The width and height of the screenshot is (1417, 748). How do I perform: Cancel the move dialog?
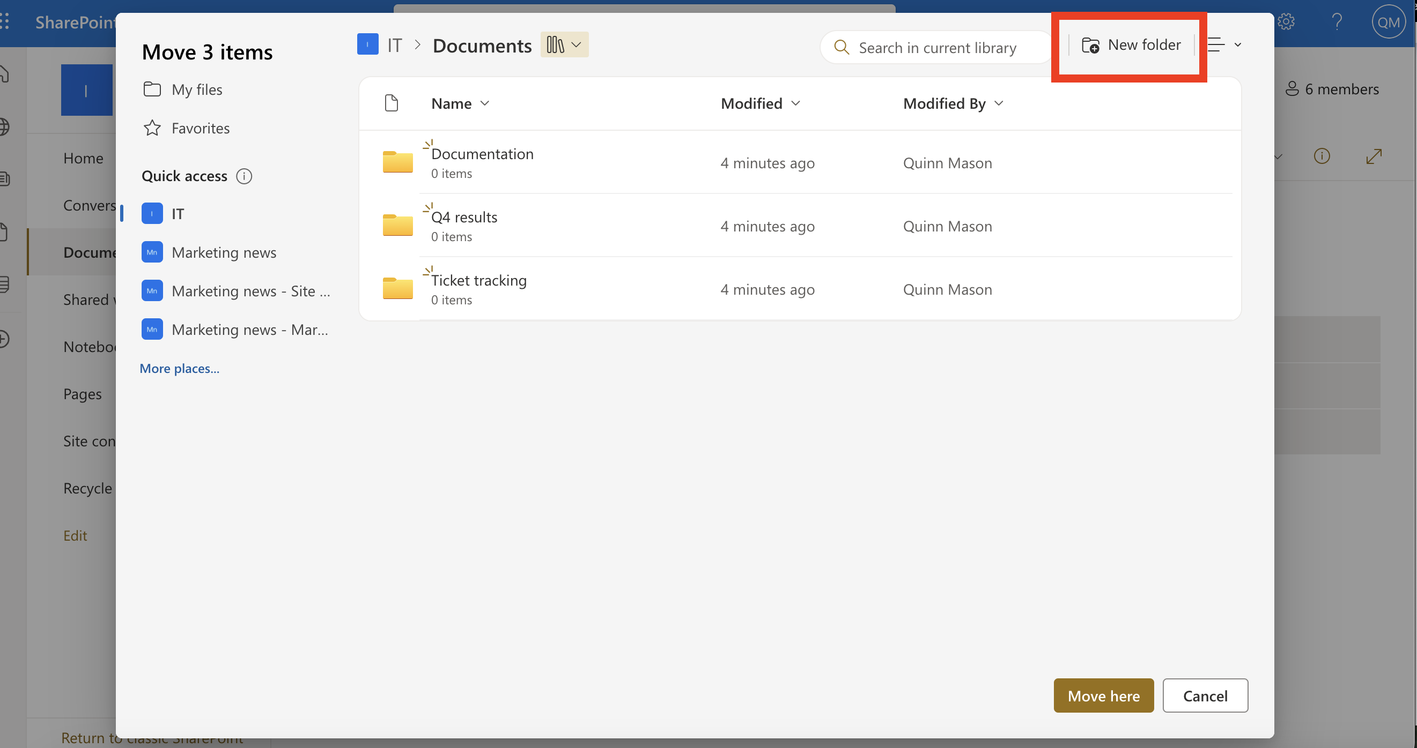pyautogui.click(x=1205, y=695)
